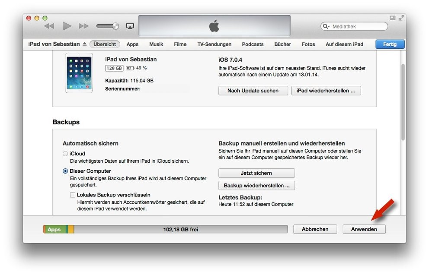Click the Nach Update suchen button
The image size is (429, 275).
click(x=253, y=91)
